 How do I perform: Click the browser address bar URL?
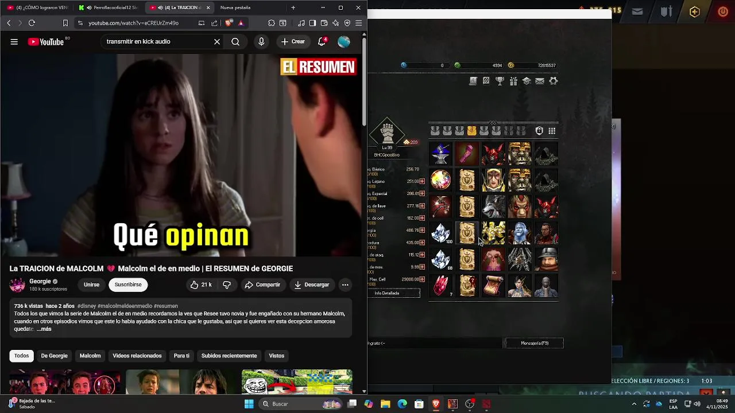click(134, 23)
